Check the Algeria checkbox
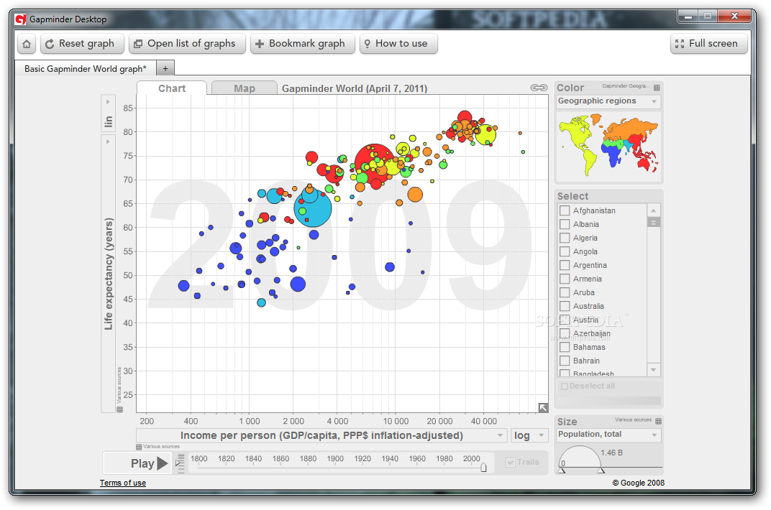Screen dimensions: 771x510 click(x=565, y=238)
